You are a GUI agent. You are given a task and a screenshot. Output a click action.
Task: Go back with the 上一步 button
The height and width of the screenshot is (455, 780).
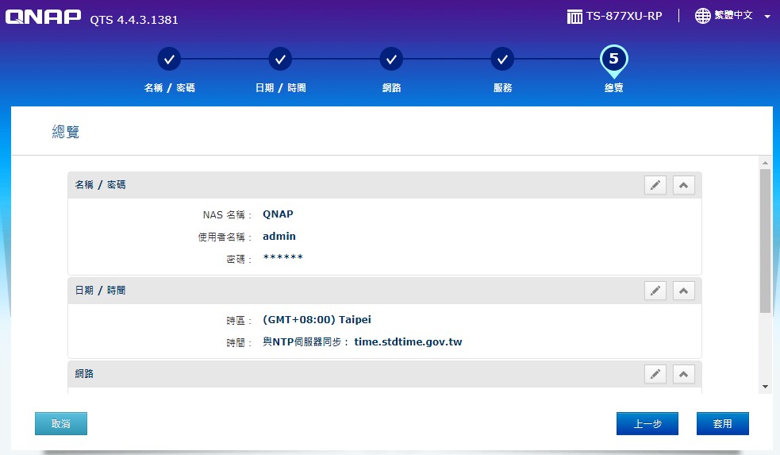click(647, 424)
